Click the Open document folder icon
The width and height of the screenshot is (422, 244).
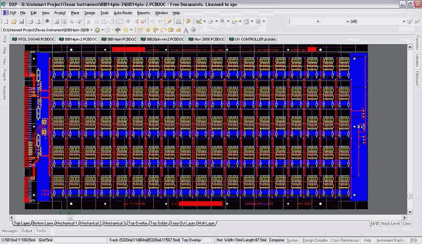(x=14, y=21)
